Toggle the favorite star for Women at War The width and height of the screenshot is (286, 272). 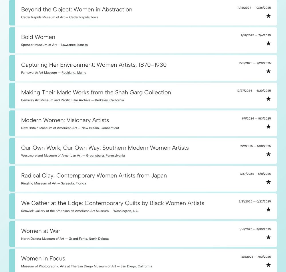tap(268, 237)
